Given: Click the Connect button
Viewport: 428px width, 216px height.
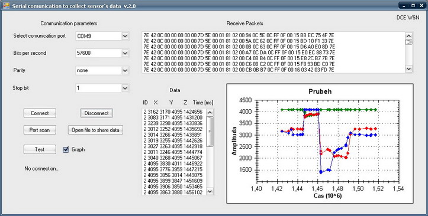Looking at the screenshot, I should (40, 113).
